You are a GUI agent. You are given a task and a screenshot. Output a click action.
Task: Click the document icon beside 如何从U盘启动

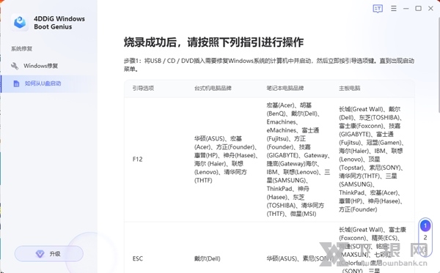16,83
